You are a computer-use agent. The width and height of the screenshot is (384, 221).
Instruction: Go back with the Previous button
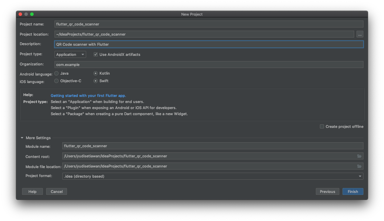pos(327,191)
